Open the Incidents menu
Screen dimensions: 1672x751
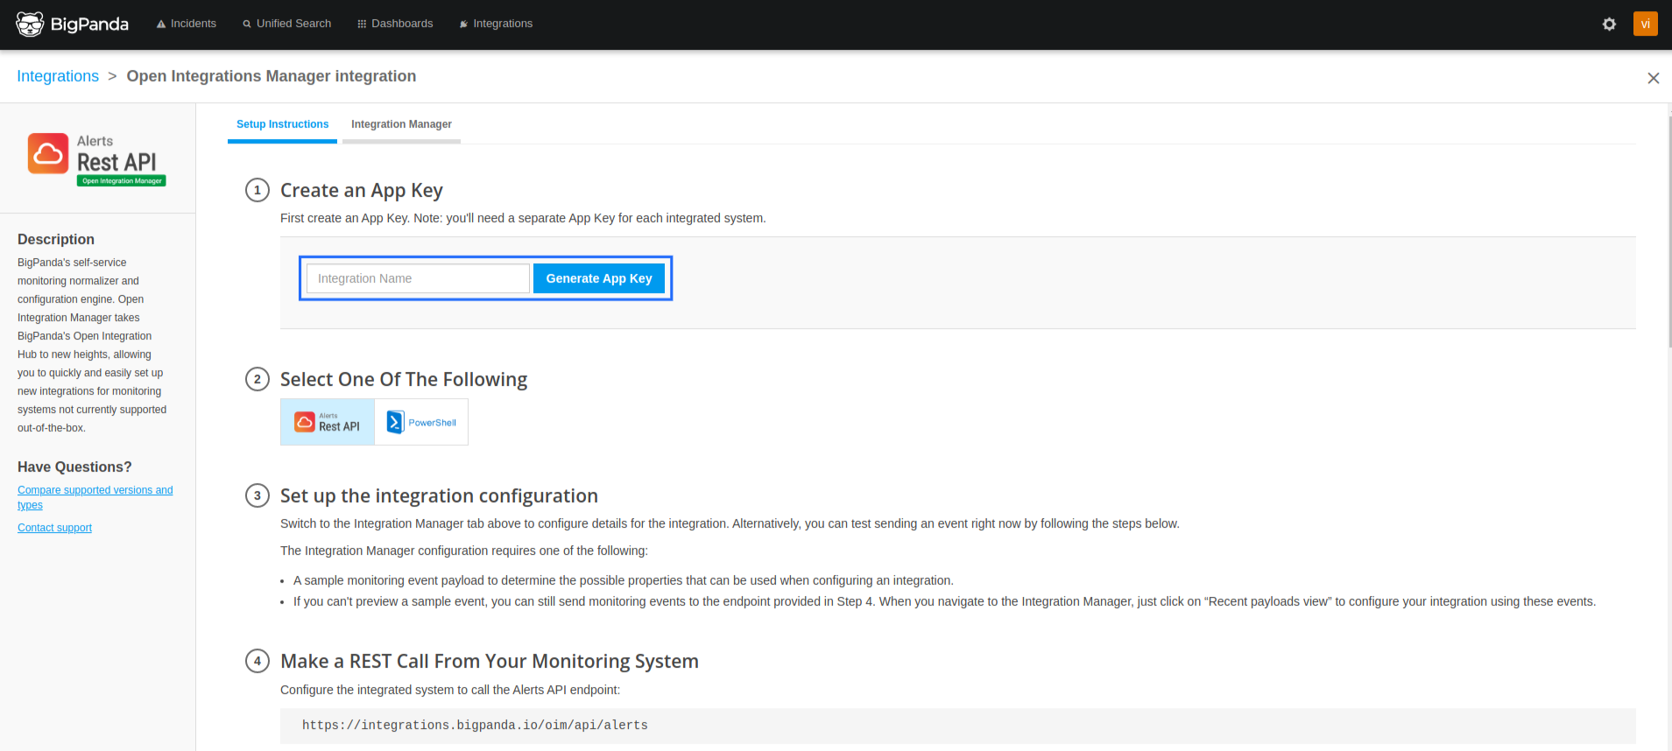(186, 24)
